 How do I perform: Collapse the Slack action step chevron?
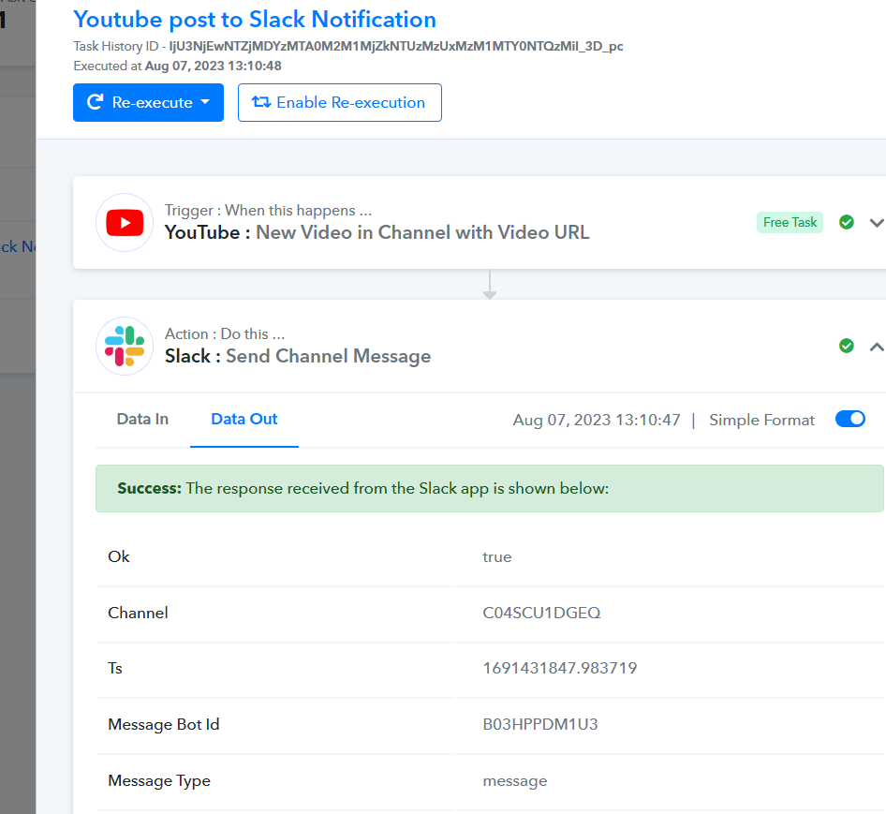pyautogui.click(x=876, y=347)
